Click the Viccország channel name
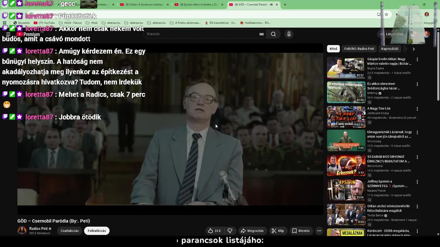Screen dimensions: 440x247 [374, 141]
